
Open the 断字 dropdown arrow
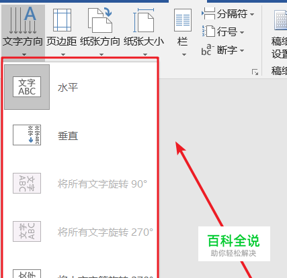point(242,50)
